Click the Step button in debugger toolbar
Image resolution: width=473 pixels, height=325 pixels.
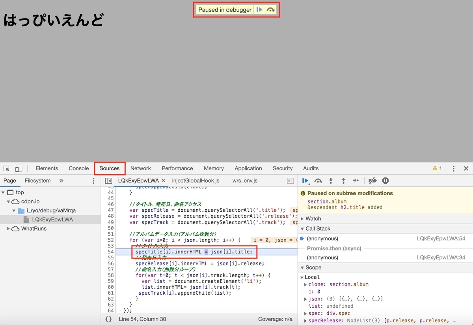[x=356, y=181]
